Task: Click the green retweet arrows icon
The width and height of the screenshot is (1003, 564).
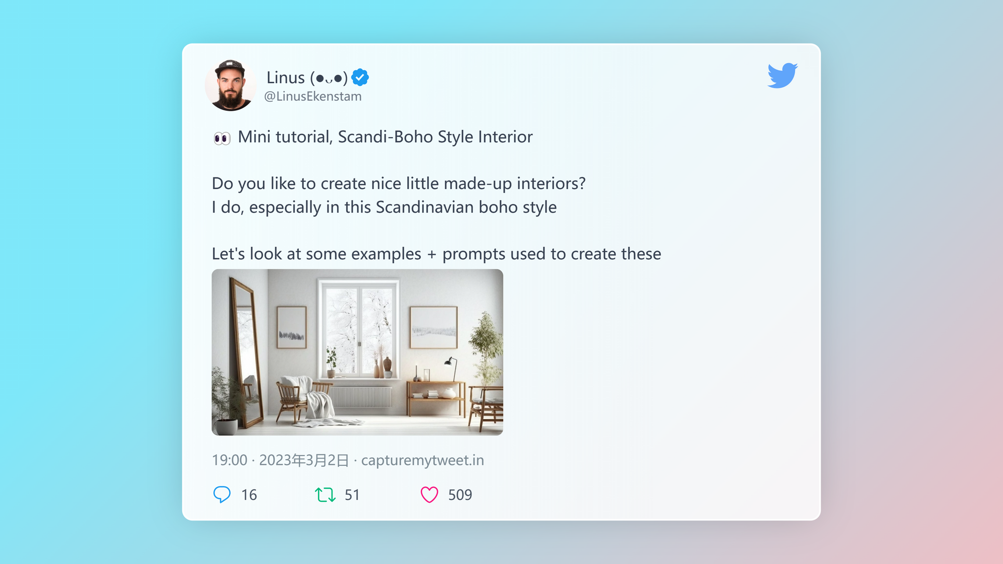Action: 325,495
